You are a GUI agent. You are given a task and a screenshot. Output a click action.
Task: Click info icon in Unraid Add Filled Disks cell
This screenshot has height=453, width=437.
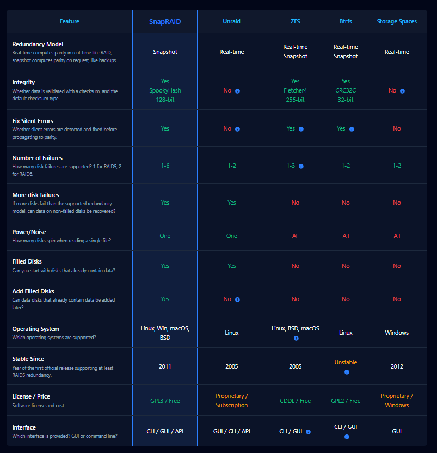click(237, 299)
